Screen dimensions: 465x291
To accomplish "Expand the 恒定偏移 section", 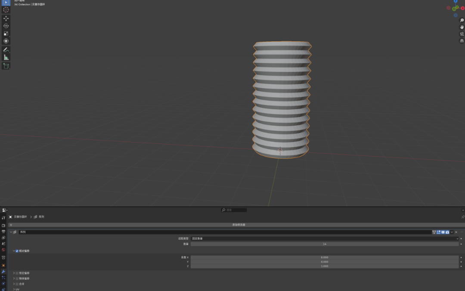I will (x=14, y=273).
